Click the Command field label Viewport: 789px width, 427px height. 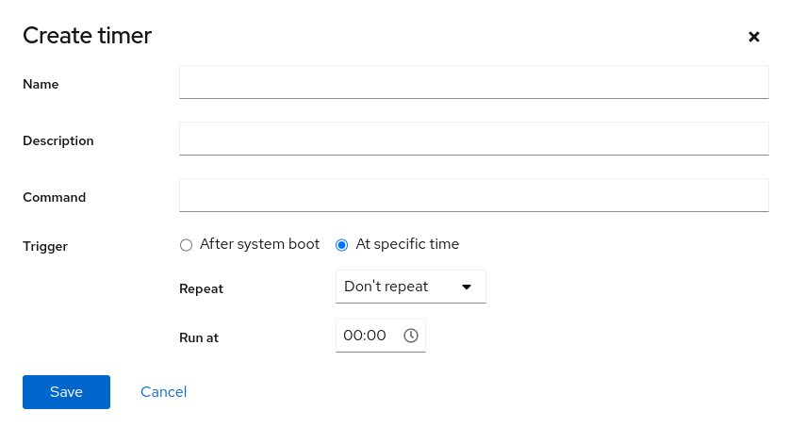coord(55,197)
